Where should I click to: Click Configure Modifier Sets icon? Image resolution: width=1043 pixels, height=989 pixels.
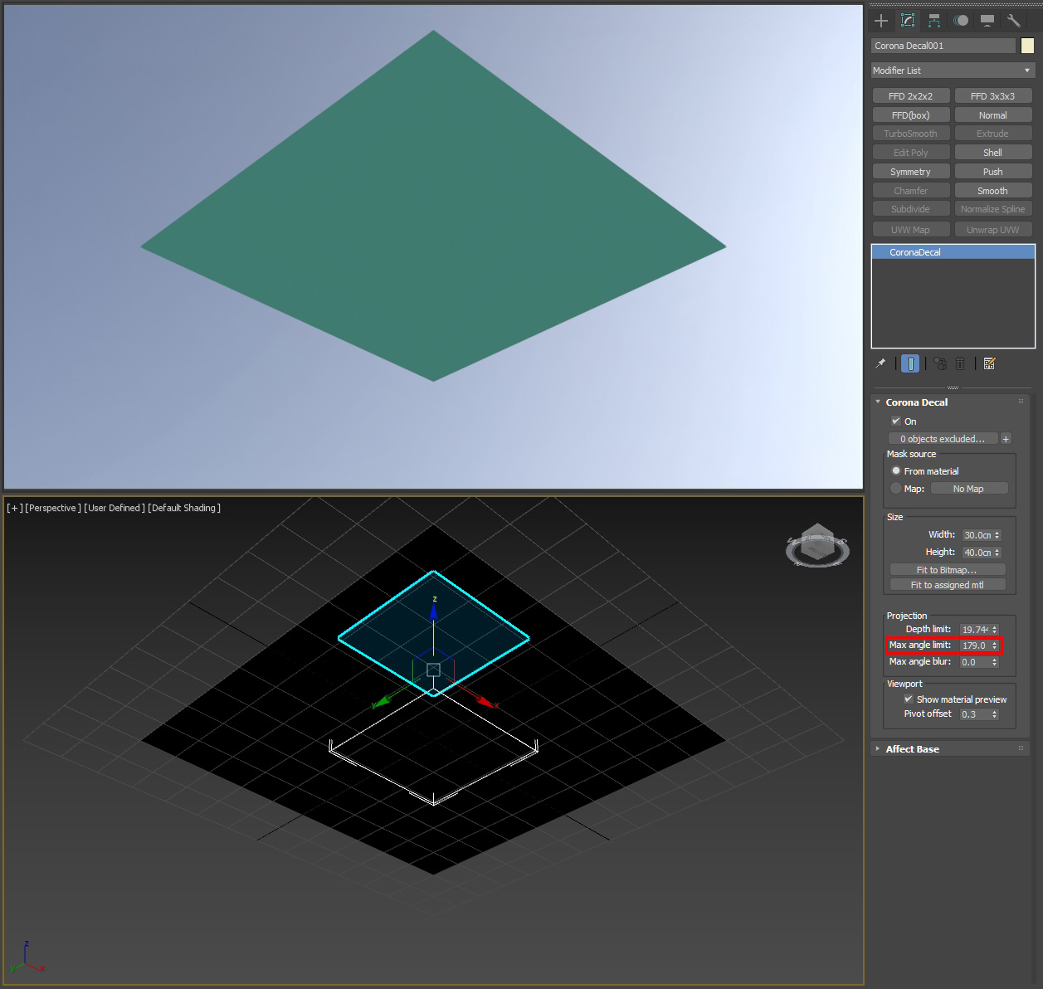point(989,363)
